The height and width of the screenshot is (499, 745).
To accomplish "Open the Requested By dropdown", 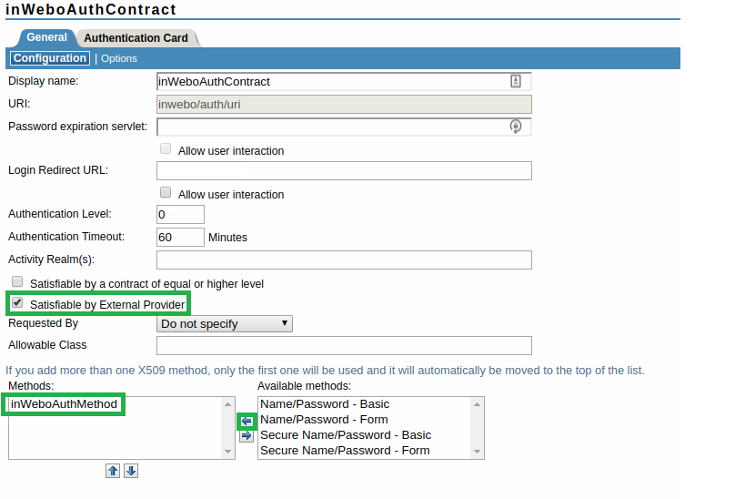I will pos(225,323).
